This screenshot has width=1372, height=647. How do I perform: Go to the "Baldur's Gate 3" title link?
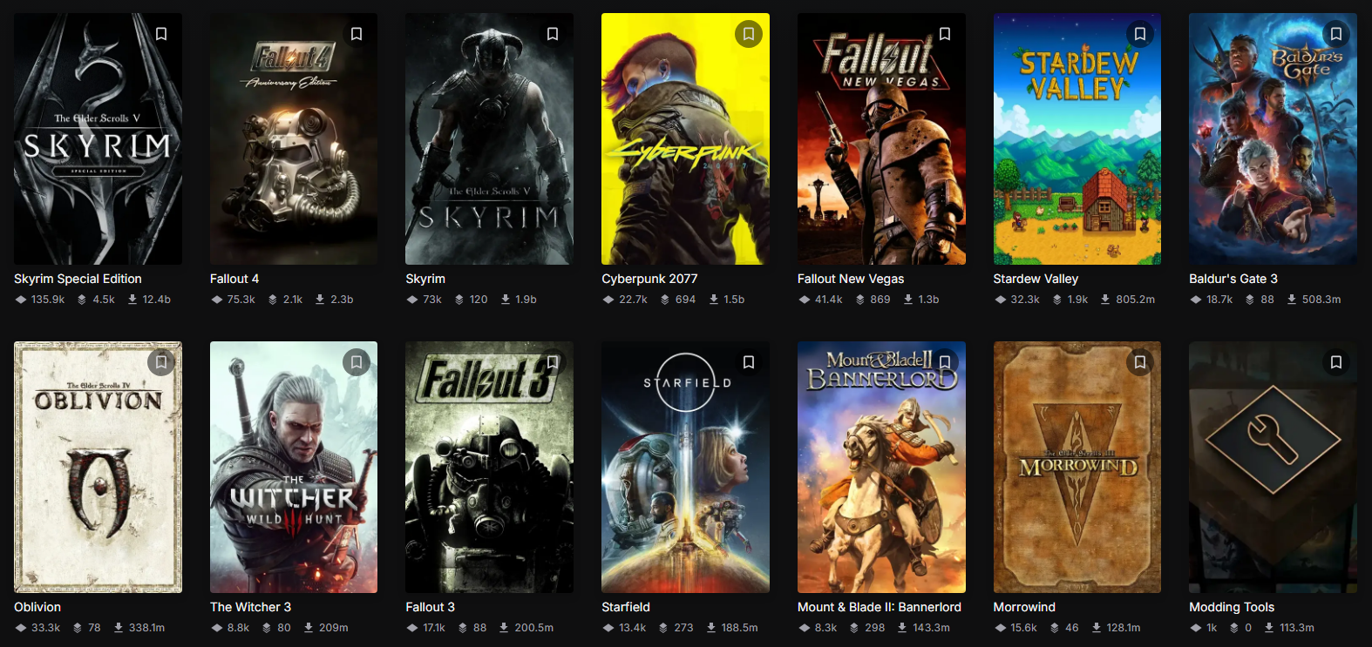[x=1233, y=279]
